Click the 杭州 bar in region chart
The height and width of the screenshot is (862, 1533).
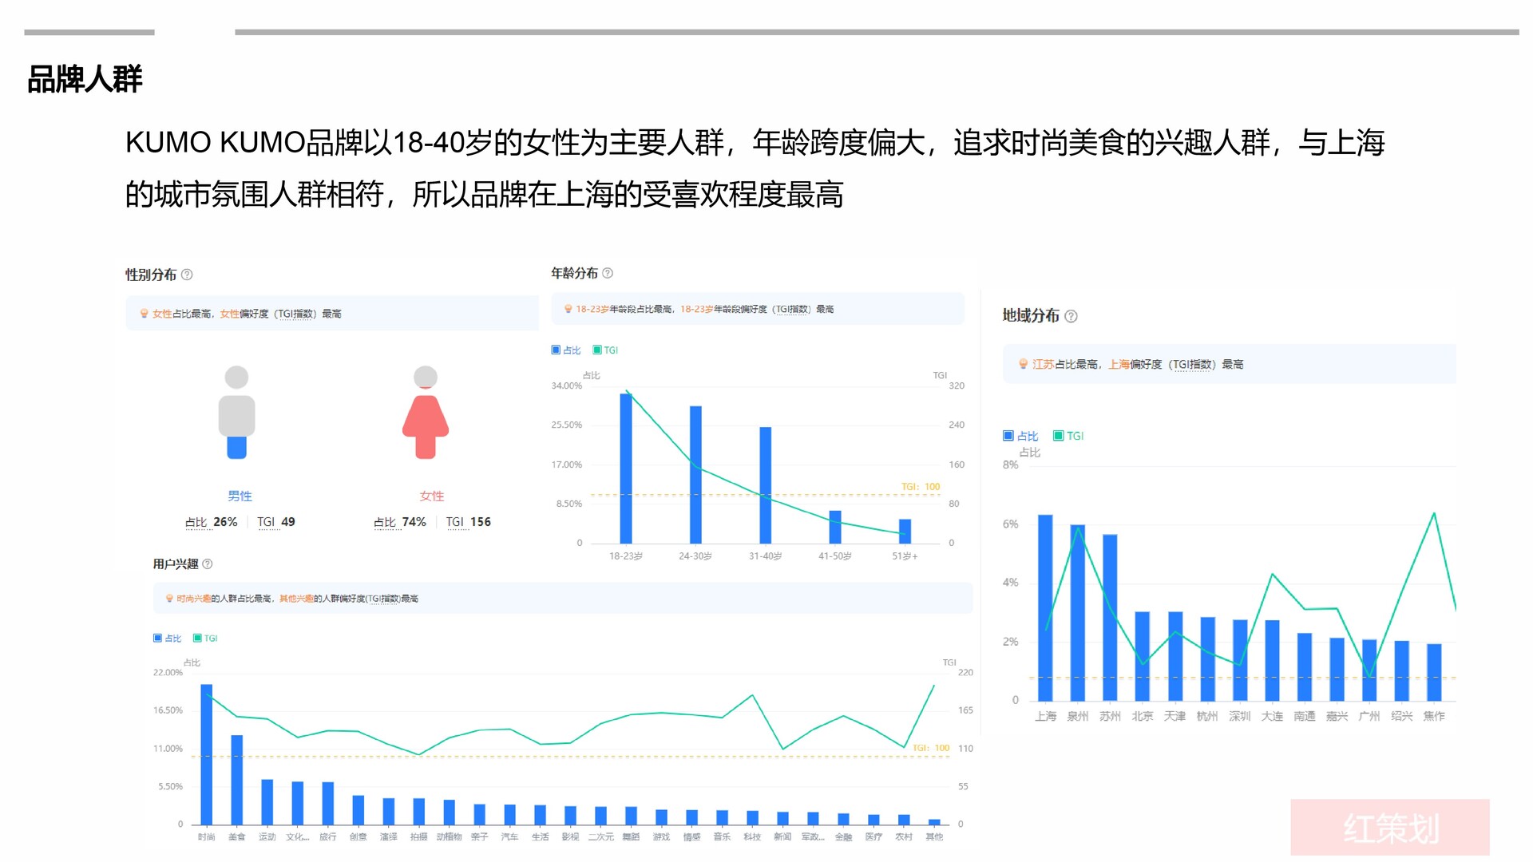tap(1207, 659)
